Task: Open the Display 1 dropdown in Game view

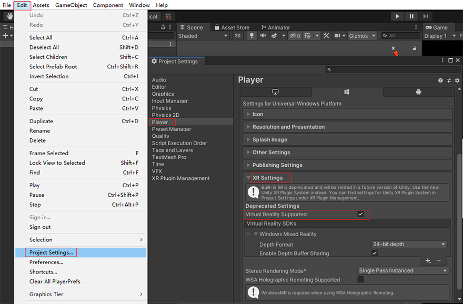Action: click(440, 36)
